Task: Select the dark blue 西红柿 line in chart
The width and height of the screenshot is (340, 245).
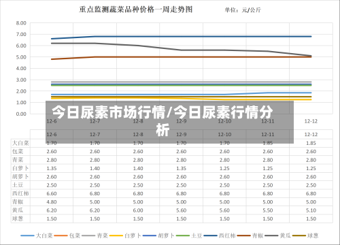Action: (182, 36)
